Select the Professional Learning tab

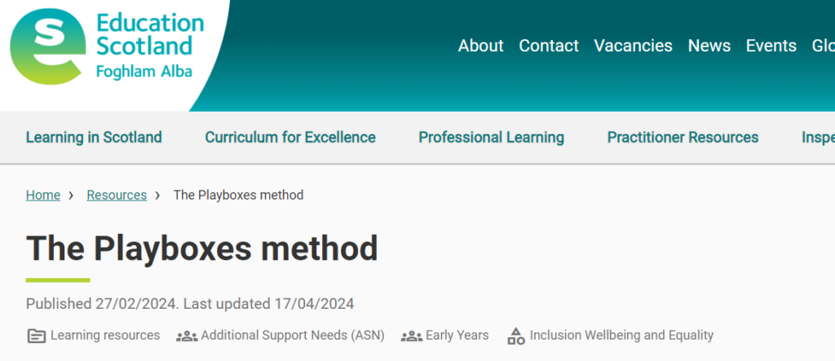(491, 138)
